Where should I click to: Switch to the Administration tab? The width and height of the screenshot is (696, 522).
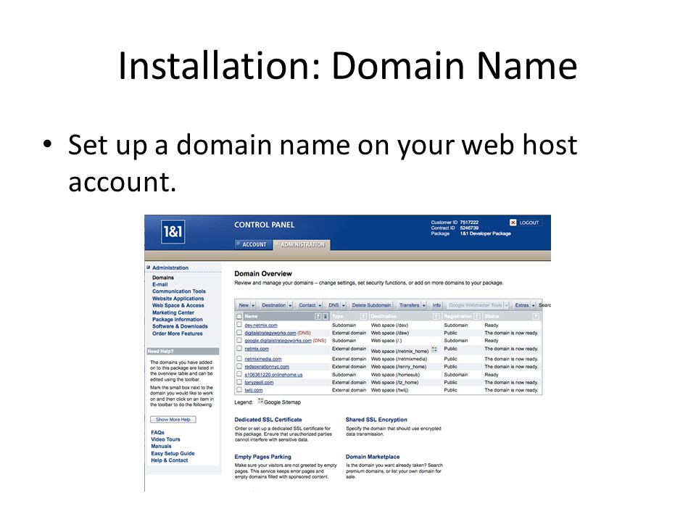click(302, 244)
